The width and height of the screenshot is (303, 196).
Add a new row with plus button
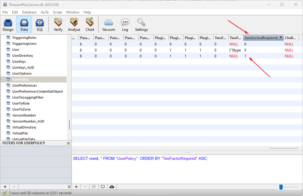(x=76, y=187)
